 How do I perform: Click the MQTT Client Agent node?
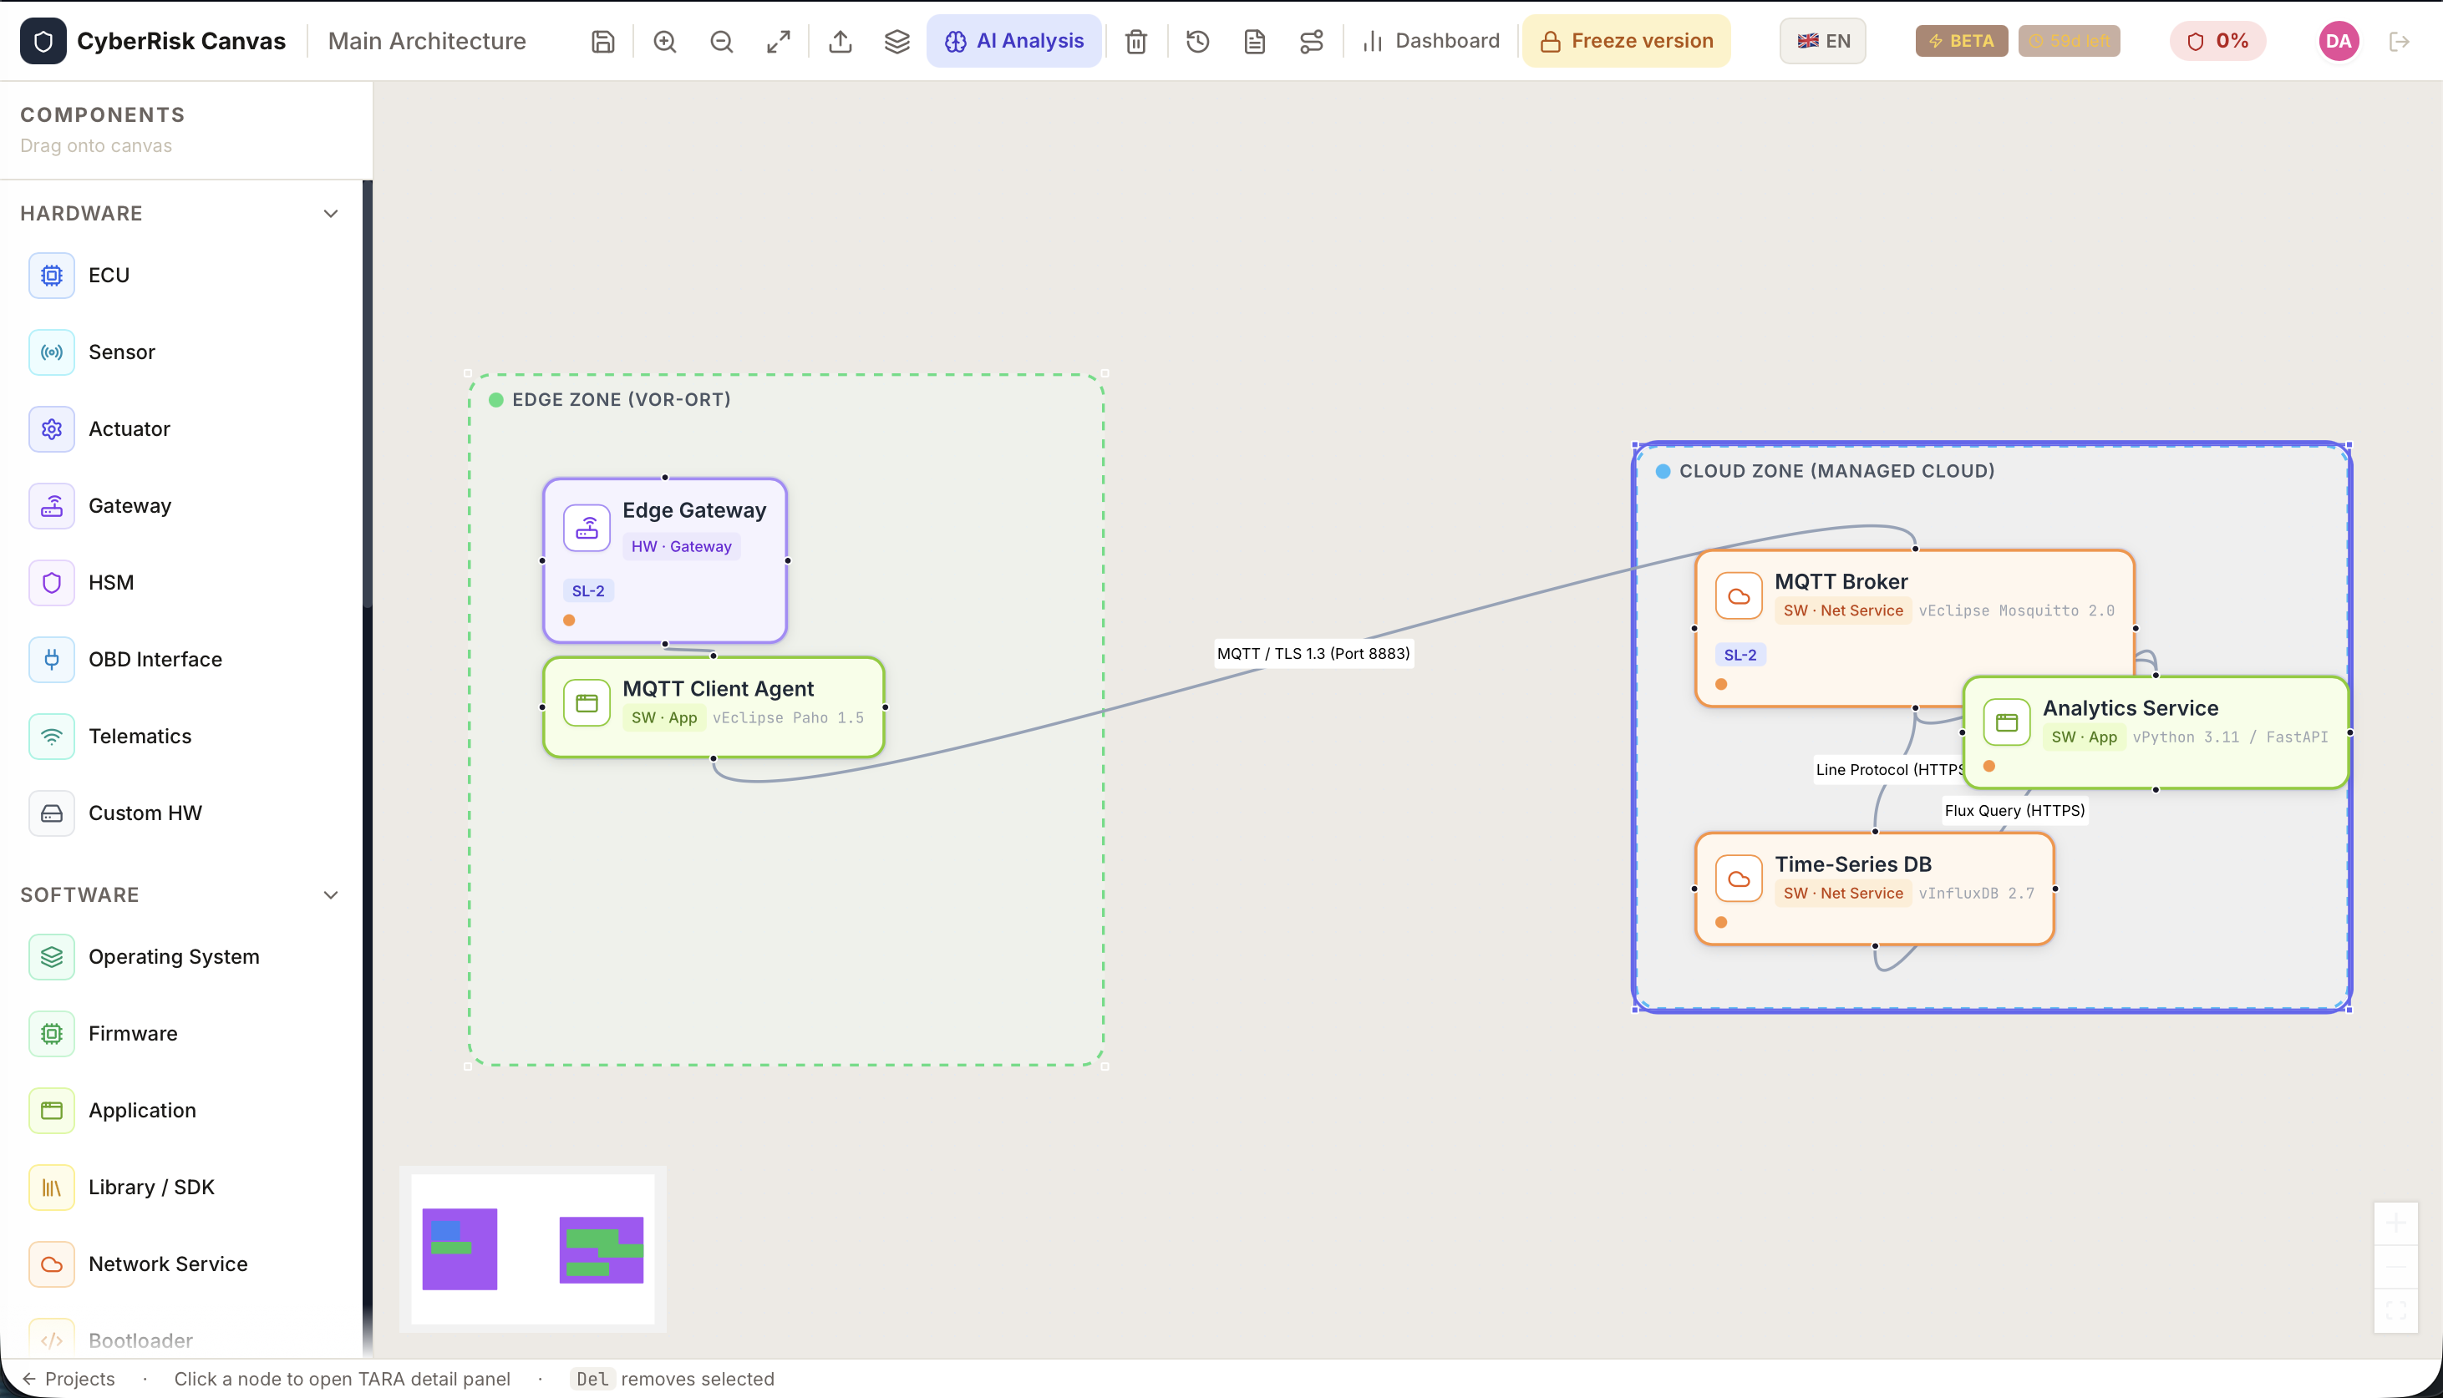(714, 707)
